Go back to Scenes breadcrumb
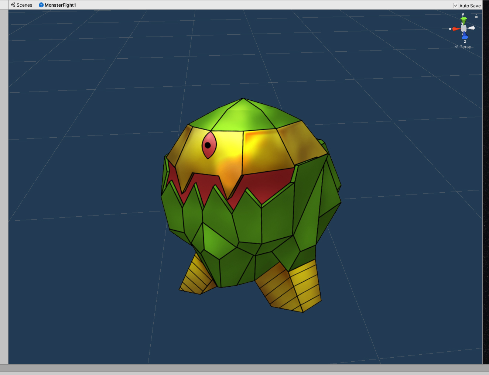The width and height of the screenshot is (489, 375). [x=24, y=5]
